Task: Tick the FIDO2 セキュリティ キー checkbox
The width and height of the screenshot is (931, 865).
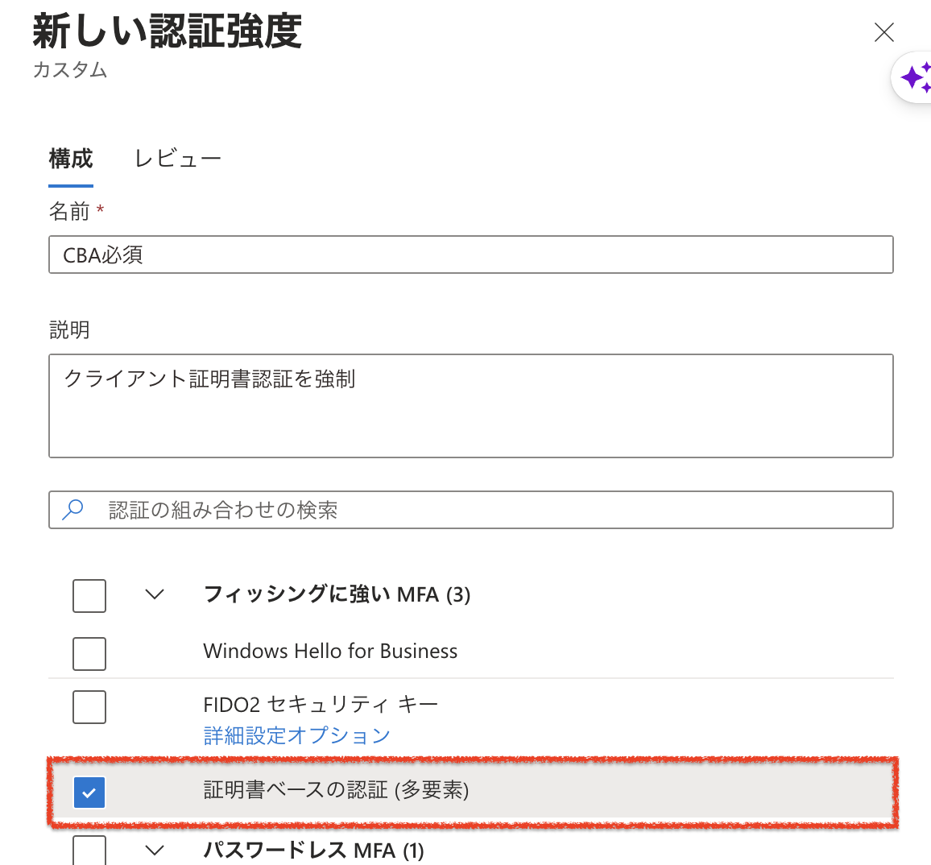Action: coord(89,707)
